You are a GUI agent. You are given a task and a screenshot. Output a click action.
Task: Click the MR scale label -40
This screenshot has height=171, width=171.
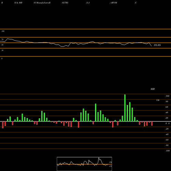pyautogui.click(x=167, y=134)
